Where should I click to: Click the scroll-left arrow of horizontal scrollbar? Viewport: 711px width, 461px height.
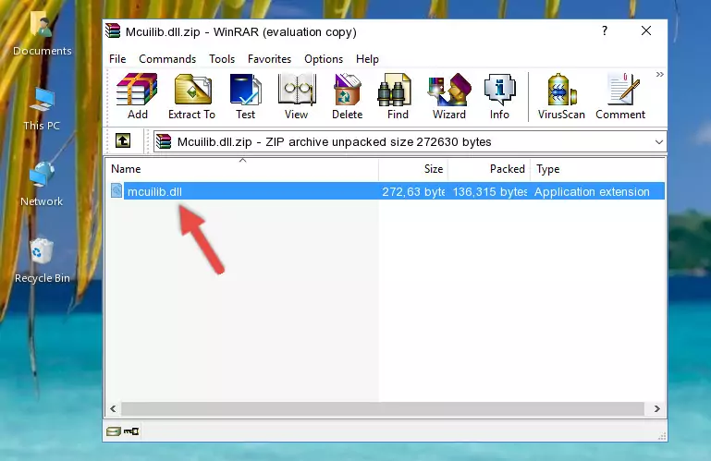point(113,409)
